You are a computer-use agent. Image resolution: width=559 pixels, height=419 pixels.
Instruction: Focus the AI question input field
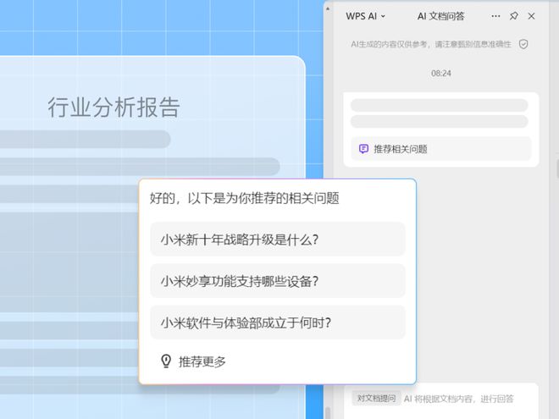pos(459,399)
